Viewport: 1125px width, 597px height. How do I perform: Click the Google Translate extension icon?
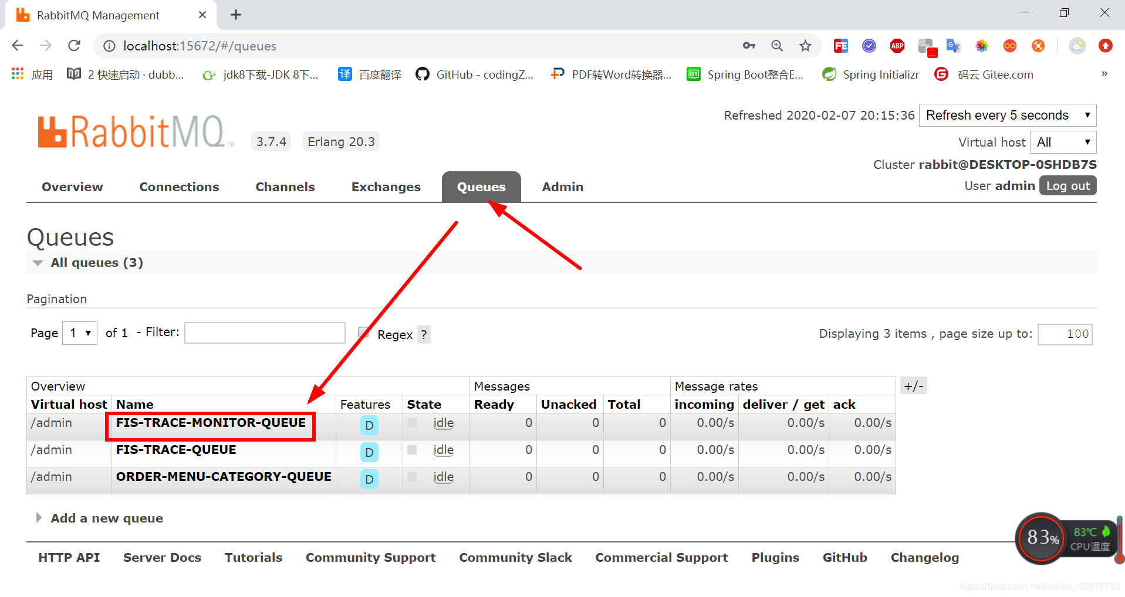[953, 46]
